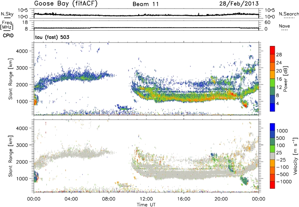Viewport: 299px width, 207px height.
Task: Select the '16' Power colorbar tick label
Action: click(279, 79)
